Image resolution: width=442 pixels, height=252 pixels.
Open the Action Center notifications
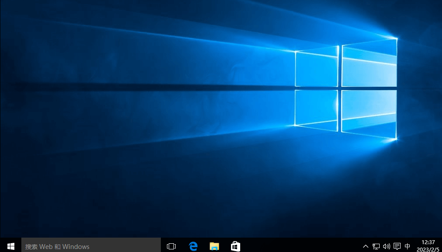pos(397,246)
